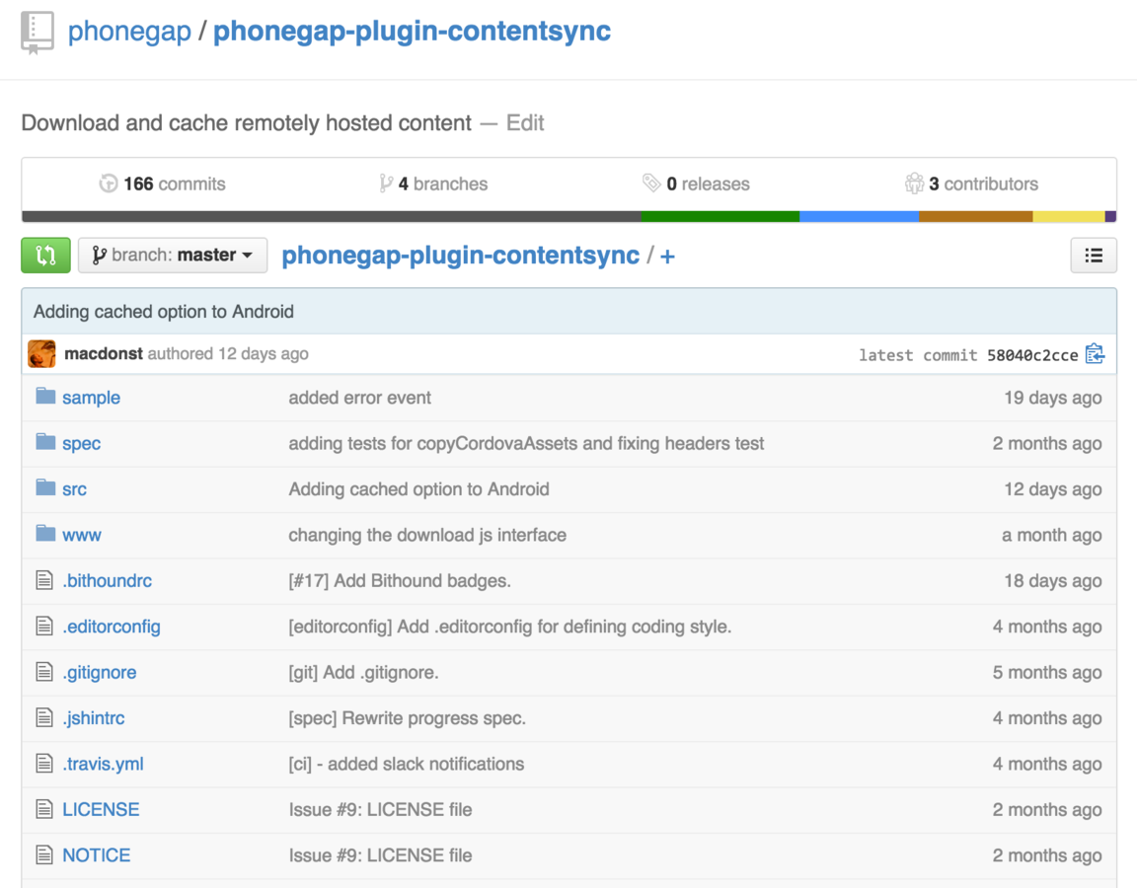1137x888 pixels.
Task: Open the branch: master dropdown
Action: tap(173, 256)
